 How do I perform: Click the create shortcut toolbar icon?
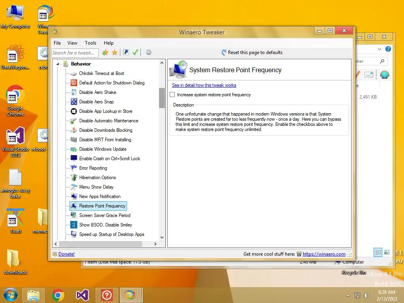126,52
